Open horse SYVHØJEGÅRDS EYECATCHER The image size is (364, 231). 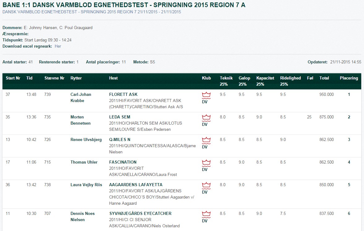(140, 213)
